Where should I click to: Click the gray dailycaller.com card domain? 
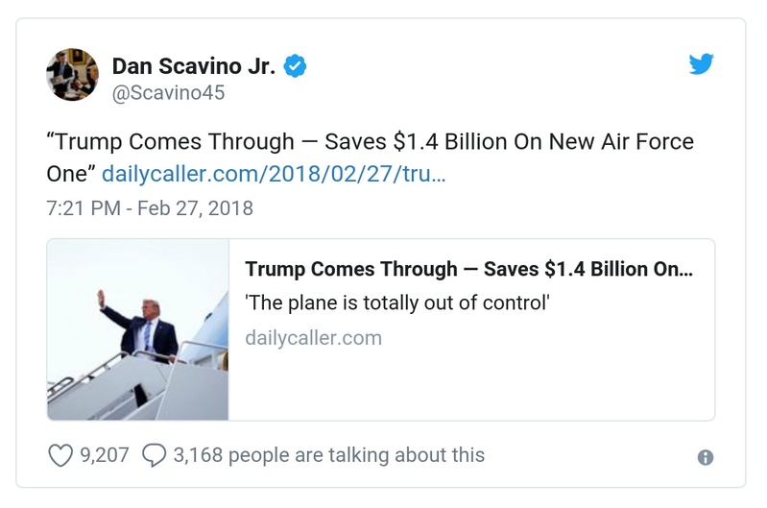click(x=313, y=338)
